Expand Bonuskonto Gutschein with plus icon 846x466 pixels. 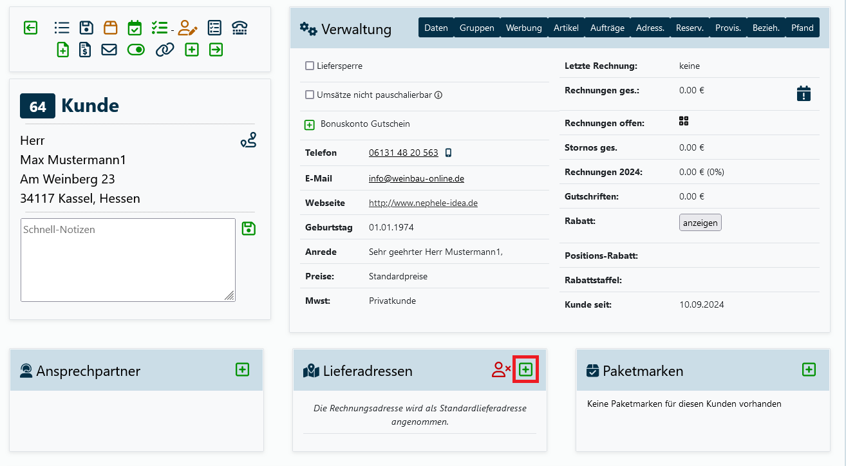point(310,124)
